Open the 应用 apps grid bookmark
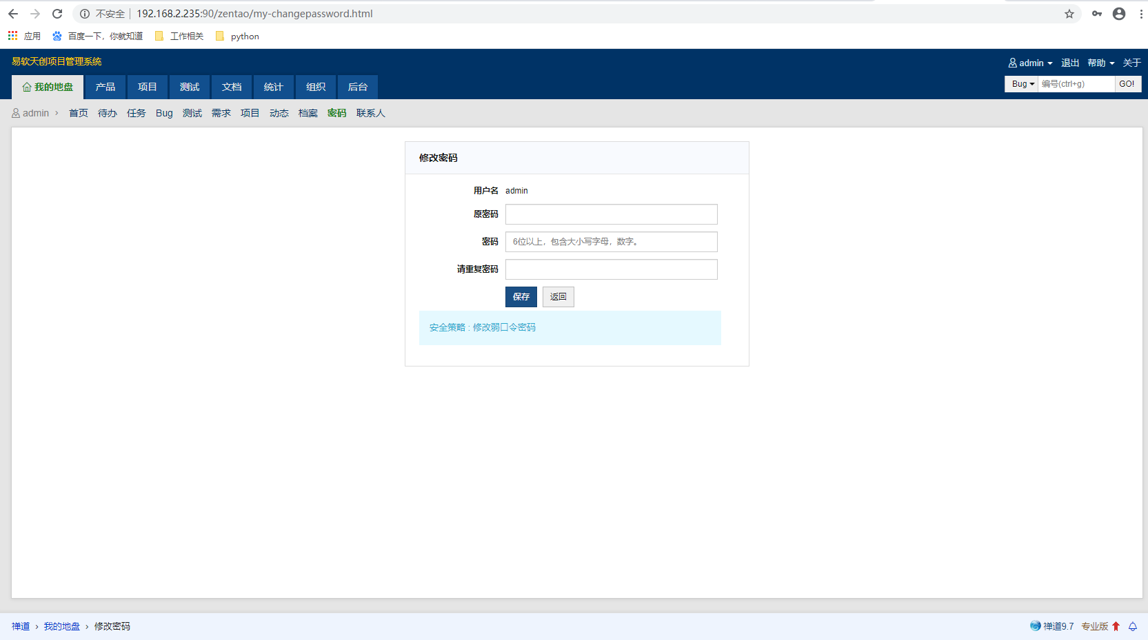Viewport: 1148px width, 640px height. click(x=24, y=36)
